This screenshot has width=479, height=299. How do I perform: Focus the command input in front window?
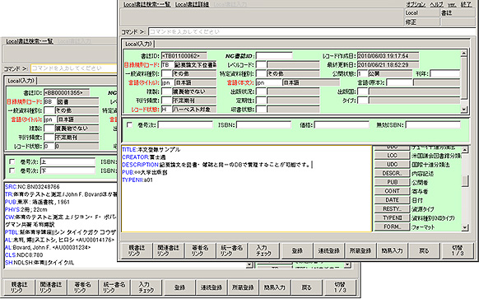312,31
